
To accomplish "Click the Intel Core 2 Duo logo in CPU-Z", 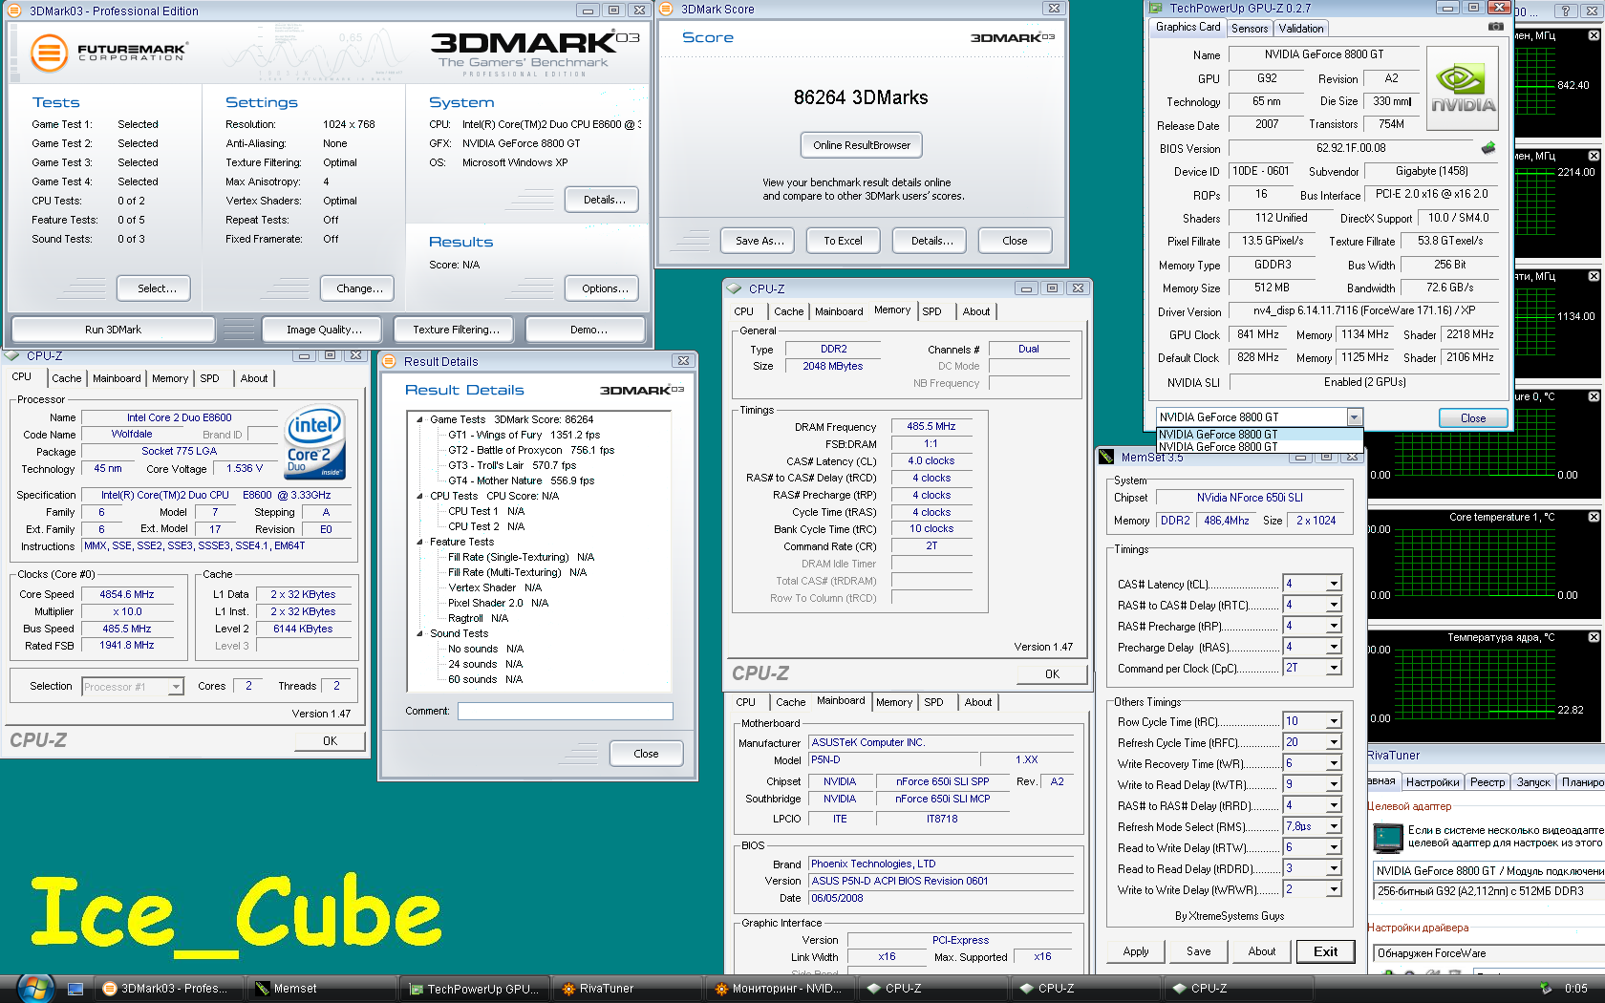I will 316,443.
